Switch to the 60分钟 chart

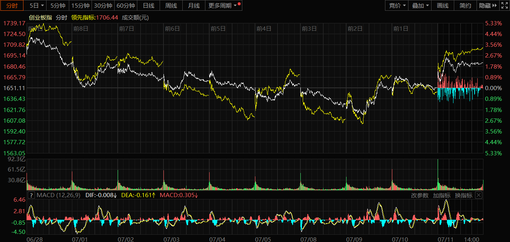126,5
